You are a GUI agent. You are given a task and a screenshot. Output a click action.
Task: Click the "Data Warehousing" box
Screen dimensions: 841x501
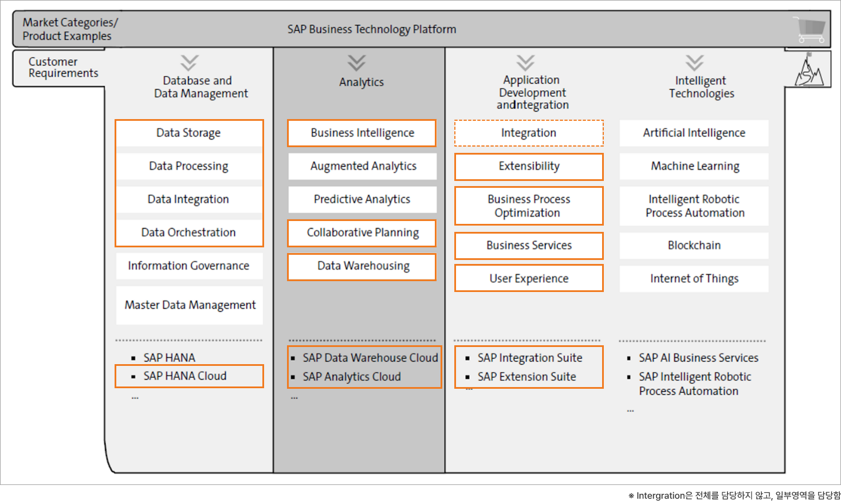tap(362, 267)
